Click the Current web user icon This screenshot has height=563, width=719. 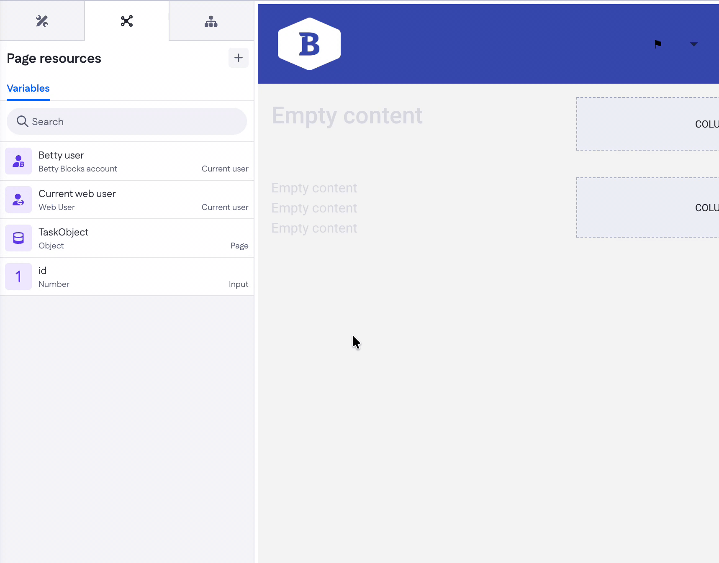pyautogui.click(x=18, y=200)
